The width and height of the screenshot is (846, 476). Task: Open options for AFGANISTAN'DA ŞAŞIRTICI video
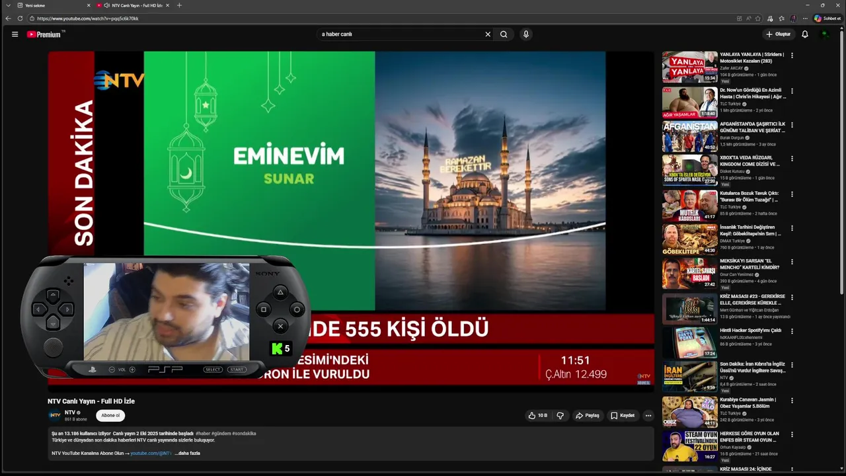792,125
